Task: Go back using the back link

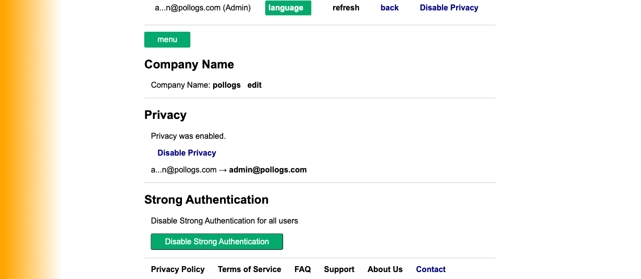Action: (390, 8)
